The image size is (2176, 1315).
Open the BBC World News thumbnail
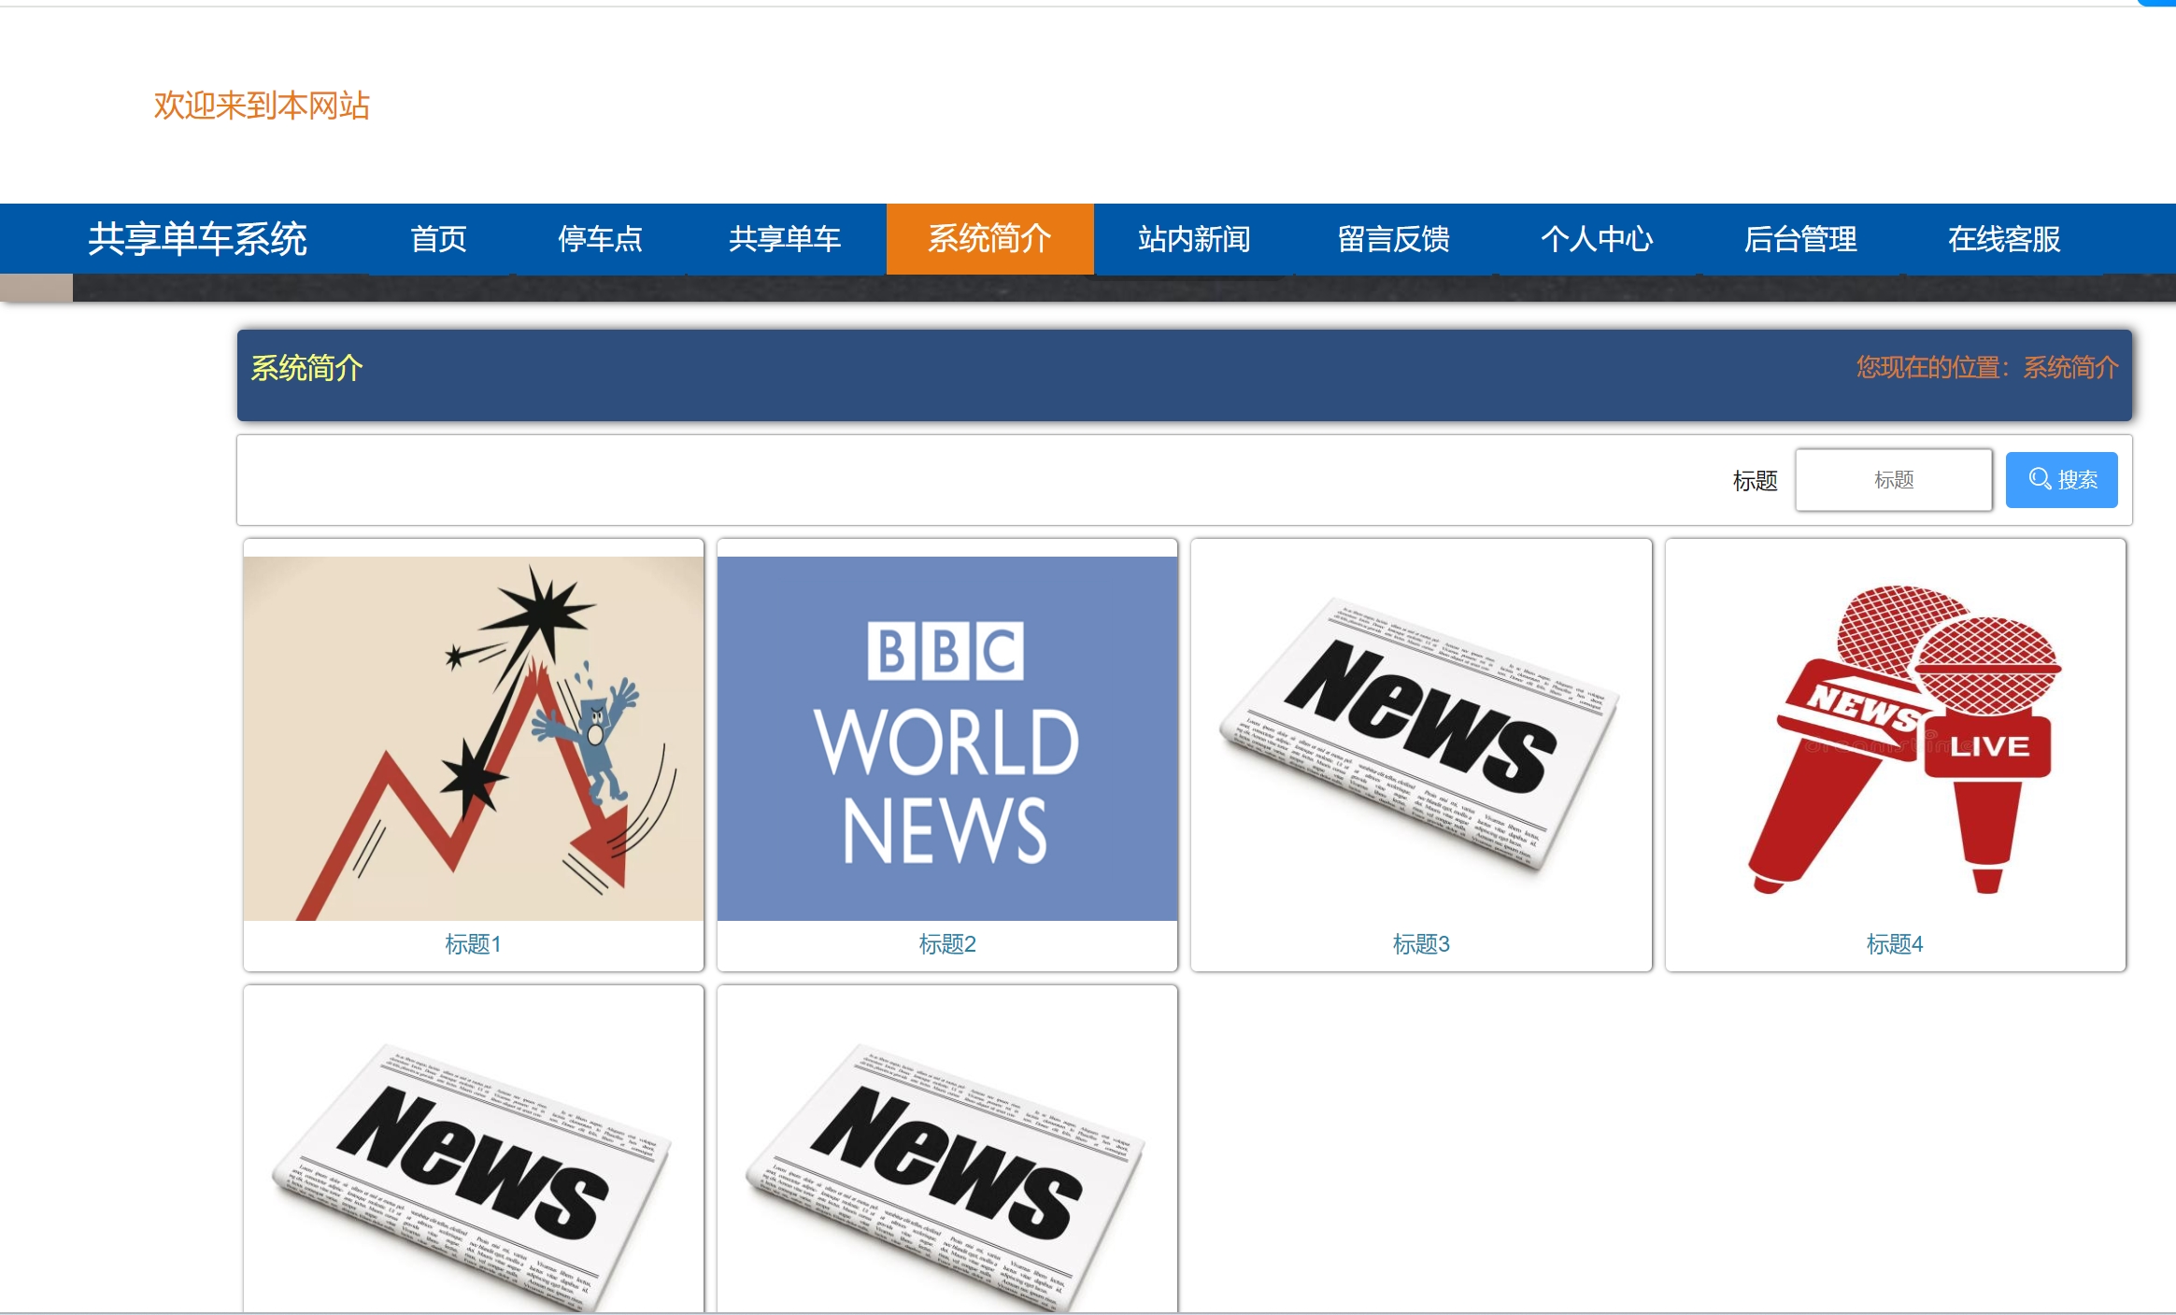coord(946,738)
